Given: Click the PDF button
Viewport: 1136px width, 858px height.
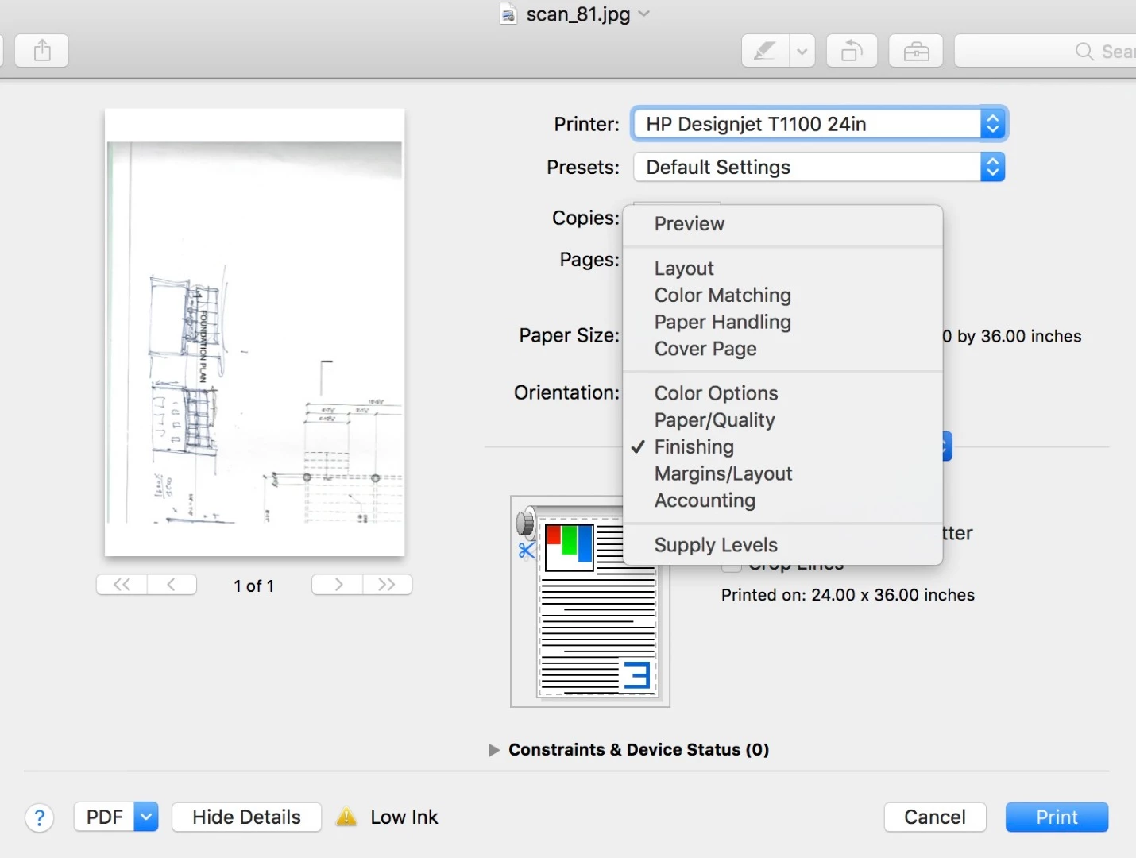Looking at the screenshot, I should click(x=104, y=817).
